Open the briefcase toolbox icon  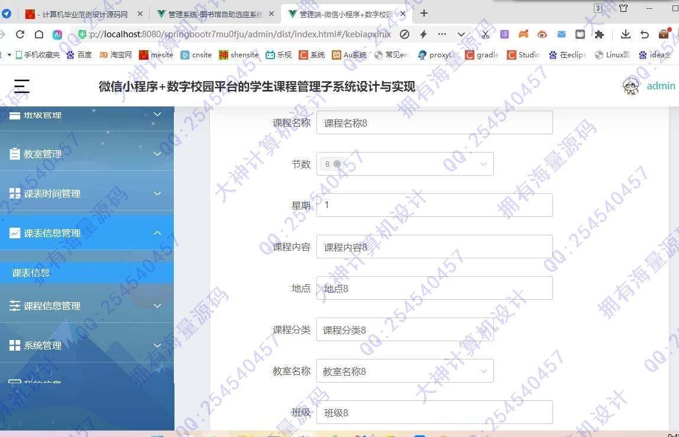point(664,34)
